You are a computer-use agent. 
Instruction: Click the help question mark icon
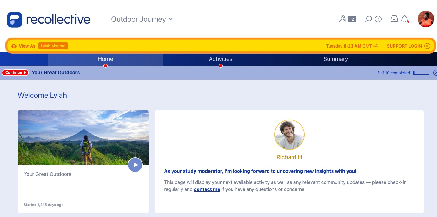pyautogui.click(x=378, y=19)
